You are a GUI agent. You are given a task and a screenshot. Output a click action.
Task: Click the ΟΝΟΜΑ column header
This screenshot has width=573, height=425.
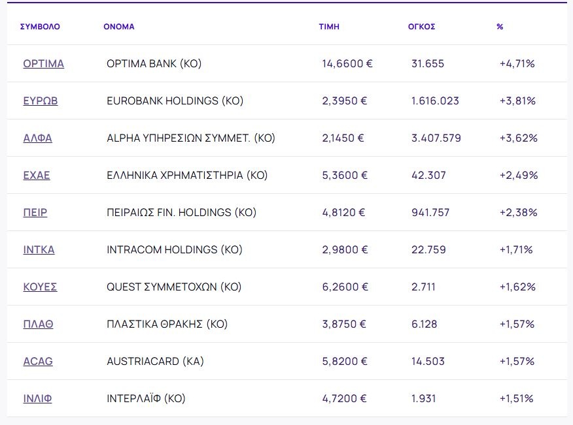pyautogui.click(x=119, y=27)
